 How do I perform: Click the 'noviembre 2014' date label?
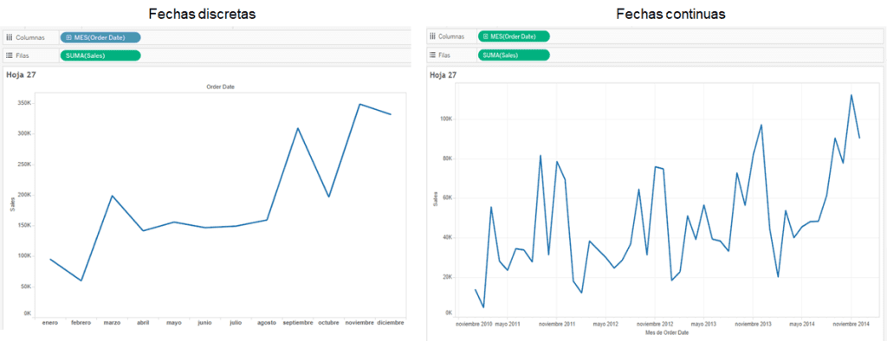tap(851, 325)
